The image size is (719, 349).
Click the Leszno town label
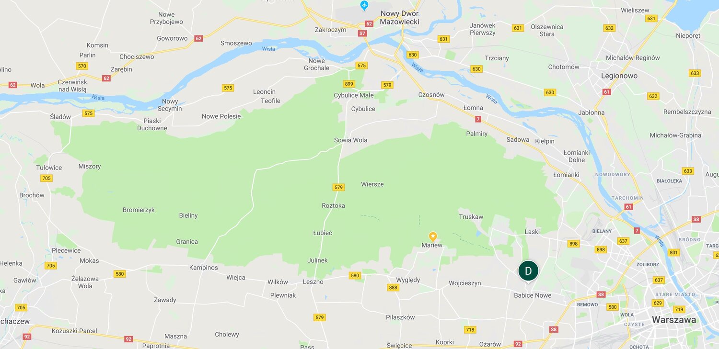click(313, 282)
